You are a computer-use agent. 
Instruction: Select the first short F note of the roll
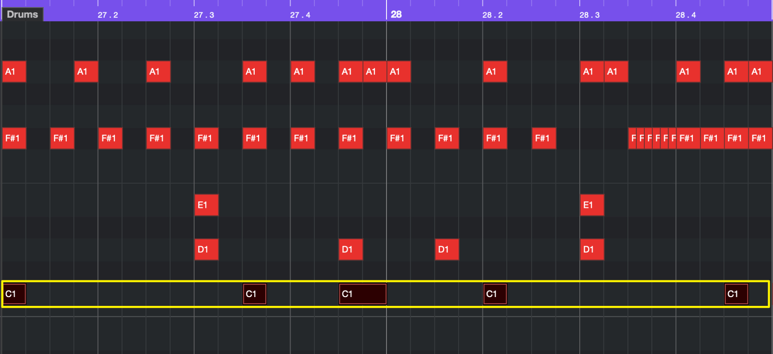(633, 138)
